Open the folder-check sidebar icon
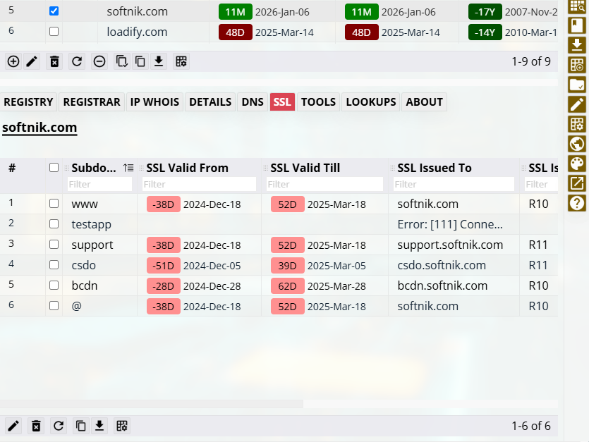This screenshot has width=589, height=442. (577, 85)
